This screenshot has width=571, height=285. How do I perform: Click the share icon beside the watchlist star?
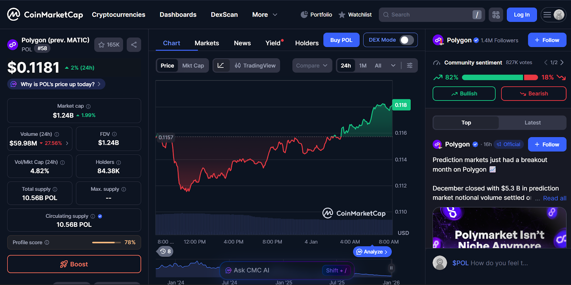[134, 45]
